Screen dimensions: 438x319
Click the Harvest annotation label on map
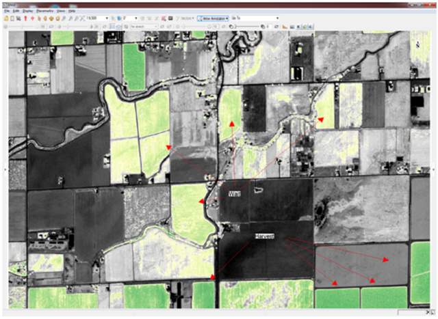tap(264, 236)
